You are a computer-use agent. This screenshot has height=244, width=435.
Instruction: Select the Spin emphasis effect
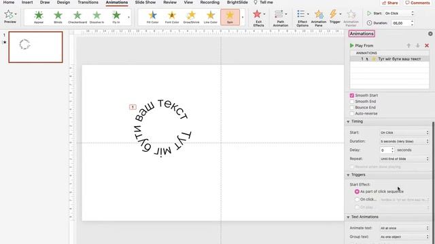pyautogui.click(x=230, y=17)
